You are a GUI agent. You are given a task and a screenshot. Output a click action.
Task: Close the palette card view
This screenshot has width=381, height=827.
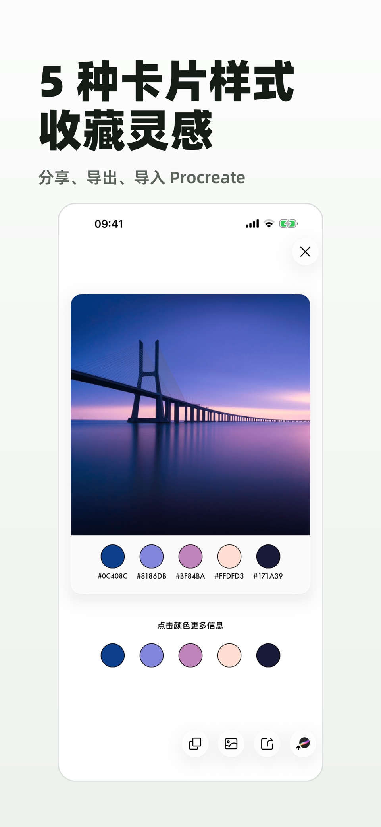coord(305,252)
